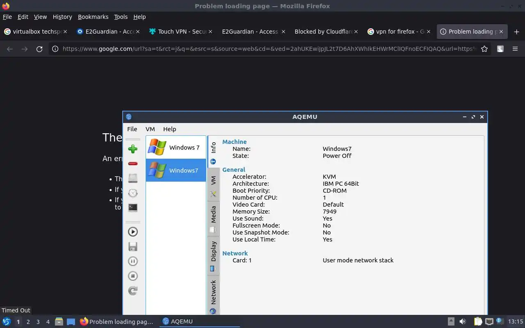Switch to workspace 4 in taskbar

click(48, 322)
